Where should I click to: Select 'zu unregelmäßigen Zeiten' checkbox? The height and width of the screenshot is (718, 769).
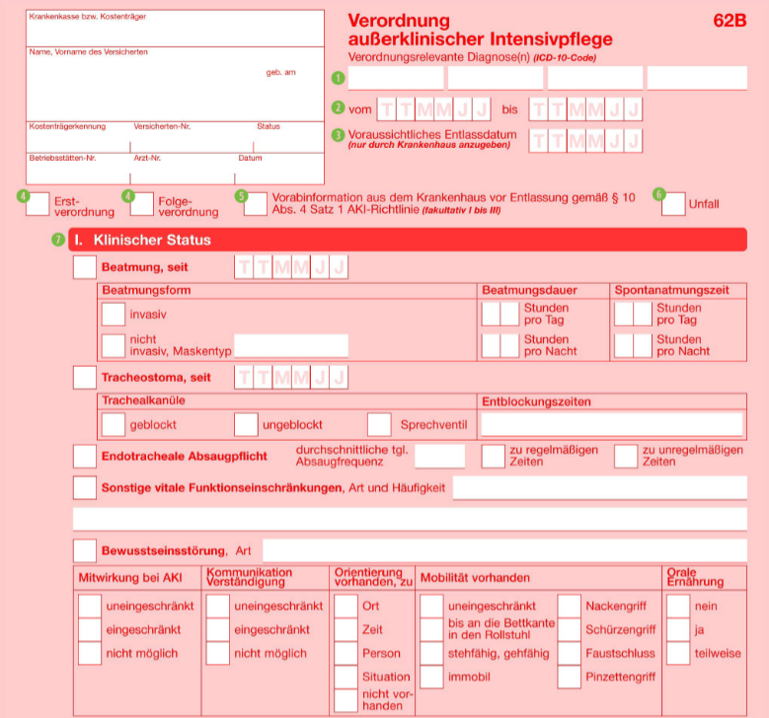coord(626,457)
